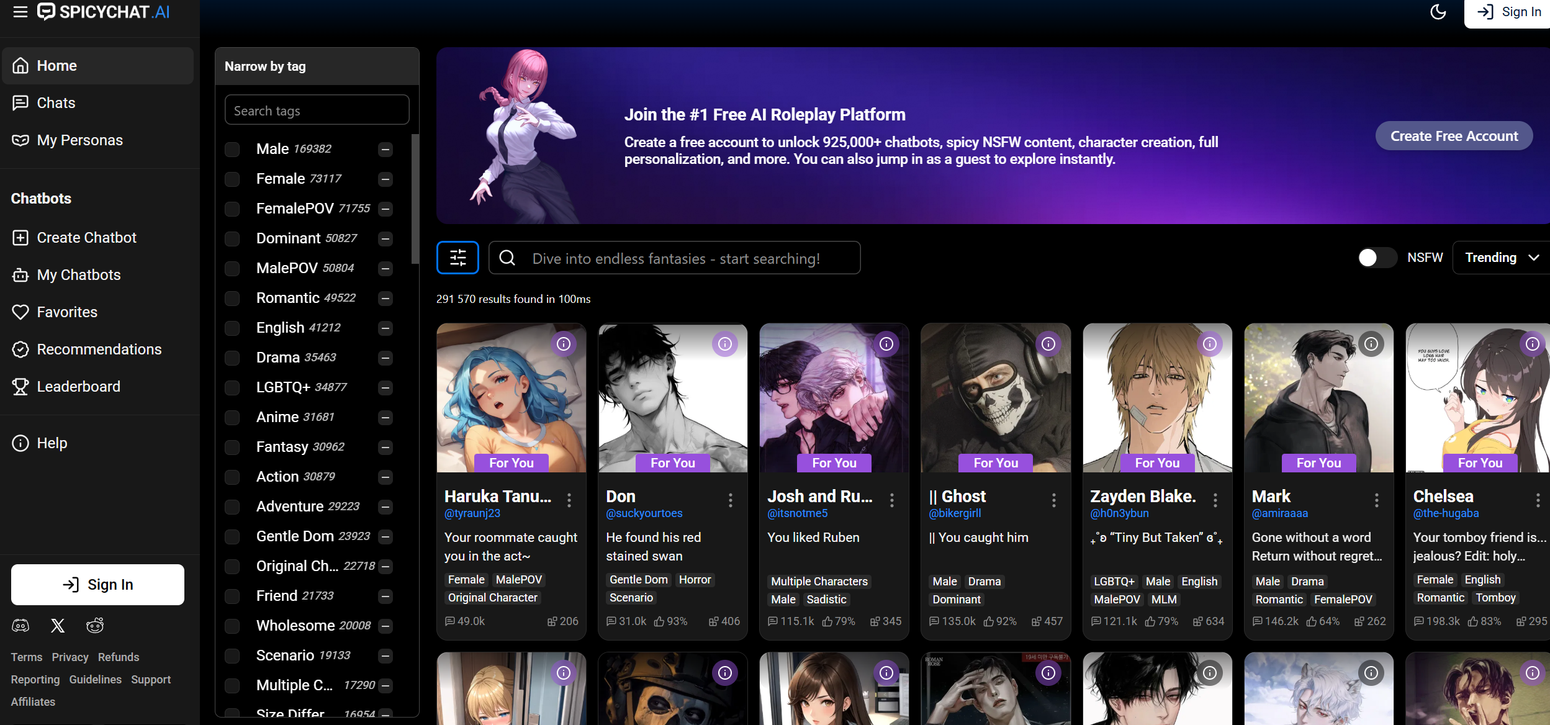Click info icon on Josh and Ru card

point(886,344)
